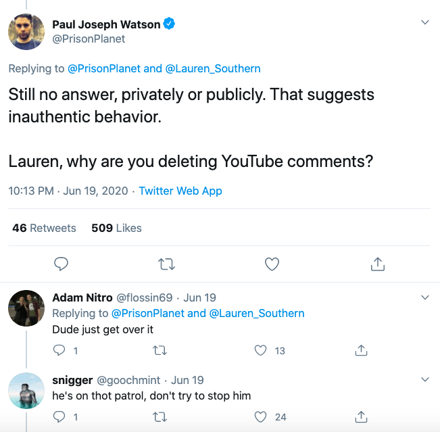Like snigger's reply with 24 likes
Image resolution: width=440 pixels, height=432 pixels.
[x=261, y=416]
